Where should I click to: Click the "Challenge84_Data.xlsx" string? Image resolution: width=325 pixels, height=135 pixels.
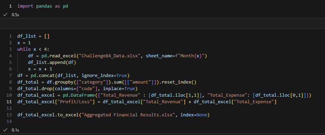110,56
